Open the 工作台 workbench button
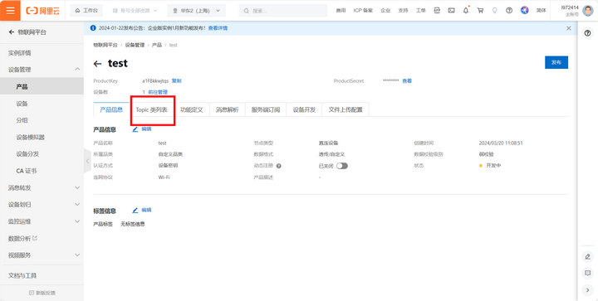 [x=86, y=11]
